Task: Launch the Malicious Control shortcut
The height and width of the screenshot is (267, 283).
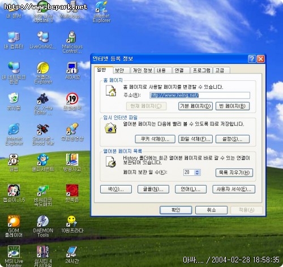Action: [x=72, y=42]
